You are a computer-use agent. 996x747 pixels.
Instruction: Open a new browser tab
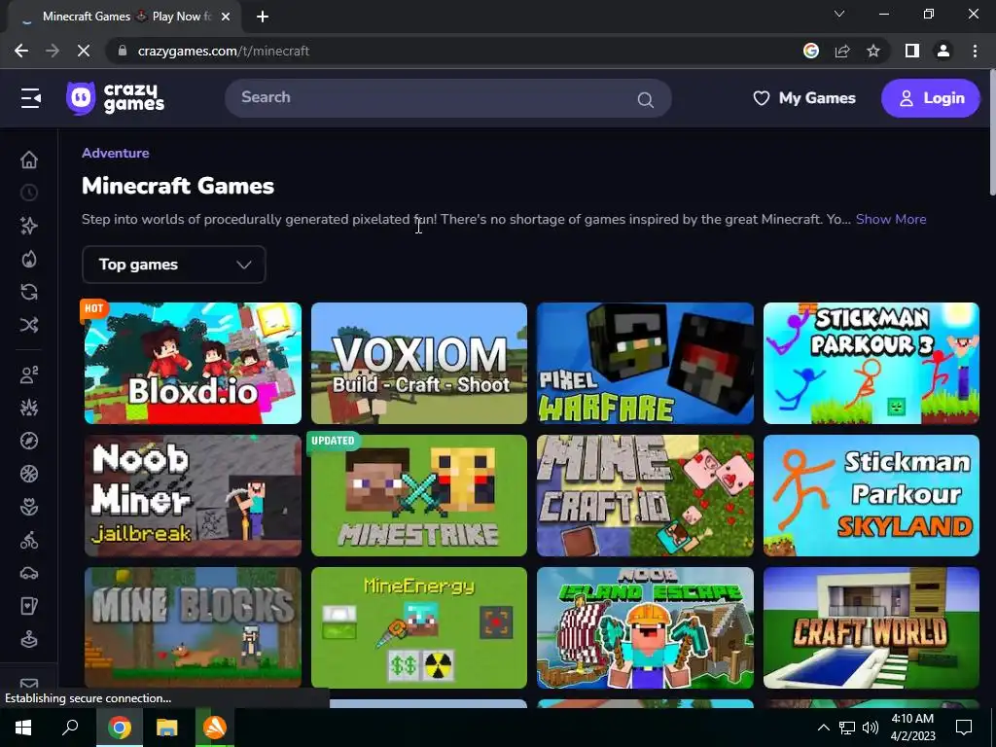[x=263, y=17]
